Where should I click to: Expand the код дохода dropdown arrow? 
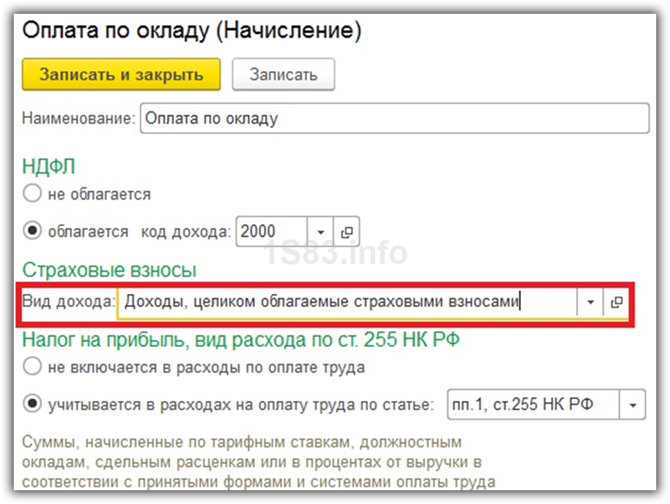tap(320, 232)
